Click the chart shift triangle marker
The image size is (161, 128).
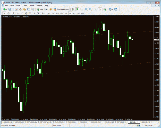point(138,16)
